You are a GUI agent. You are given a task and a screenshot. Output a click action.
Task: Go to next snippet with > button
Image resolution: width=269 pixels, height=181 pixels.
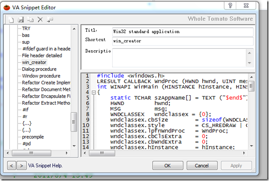tap(21, 166)
